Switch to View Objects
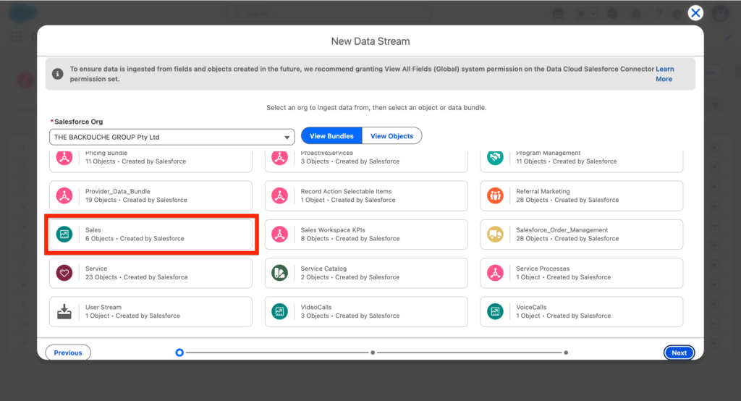The image size is (741, 401). [391, 136]
